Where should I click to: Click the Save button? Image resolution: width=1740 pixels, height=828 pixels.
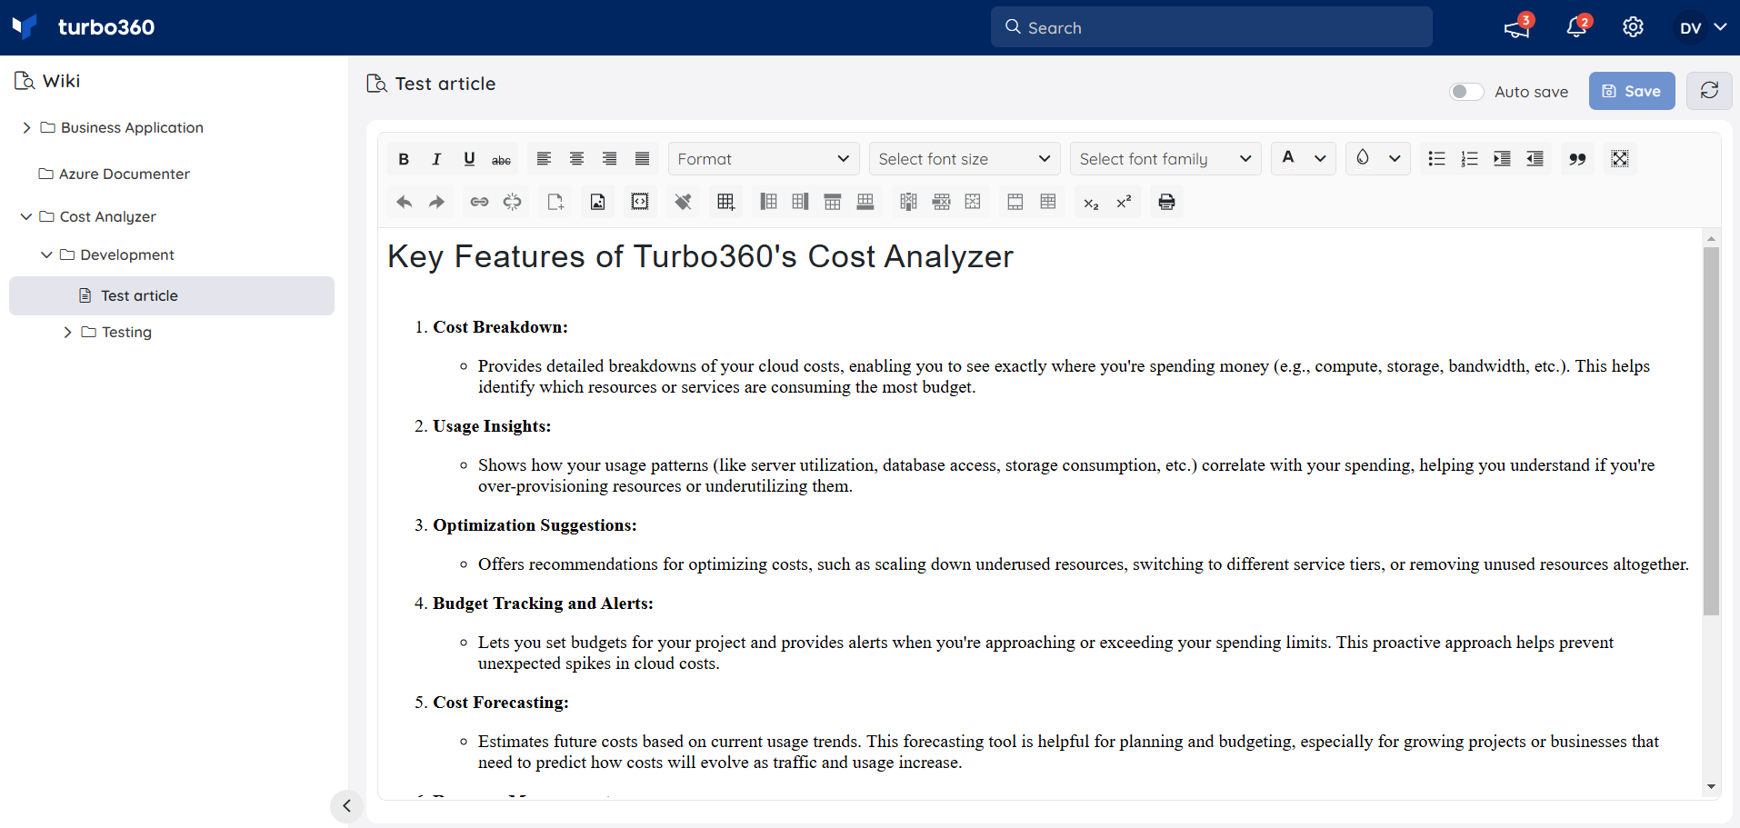[x=1632, y=91]
